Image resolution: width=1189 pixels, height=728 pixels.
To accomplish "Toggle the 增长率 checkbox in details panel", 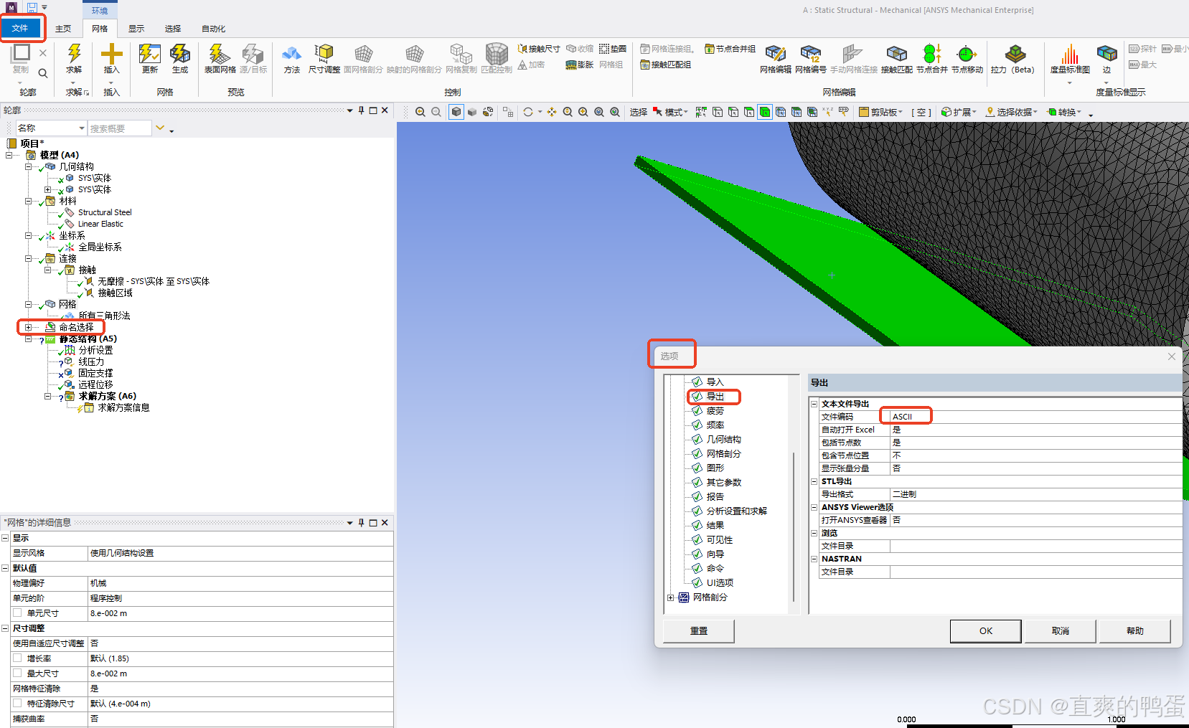I will pyautogui.click(x=17, y=658).
